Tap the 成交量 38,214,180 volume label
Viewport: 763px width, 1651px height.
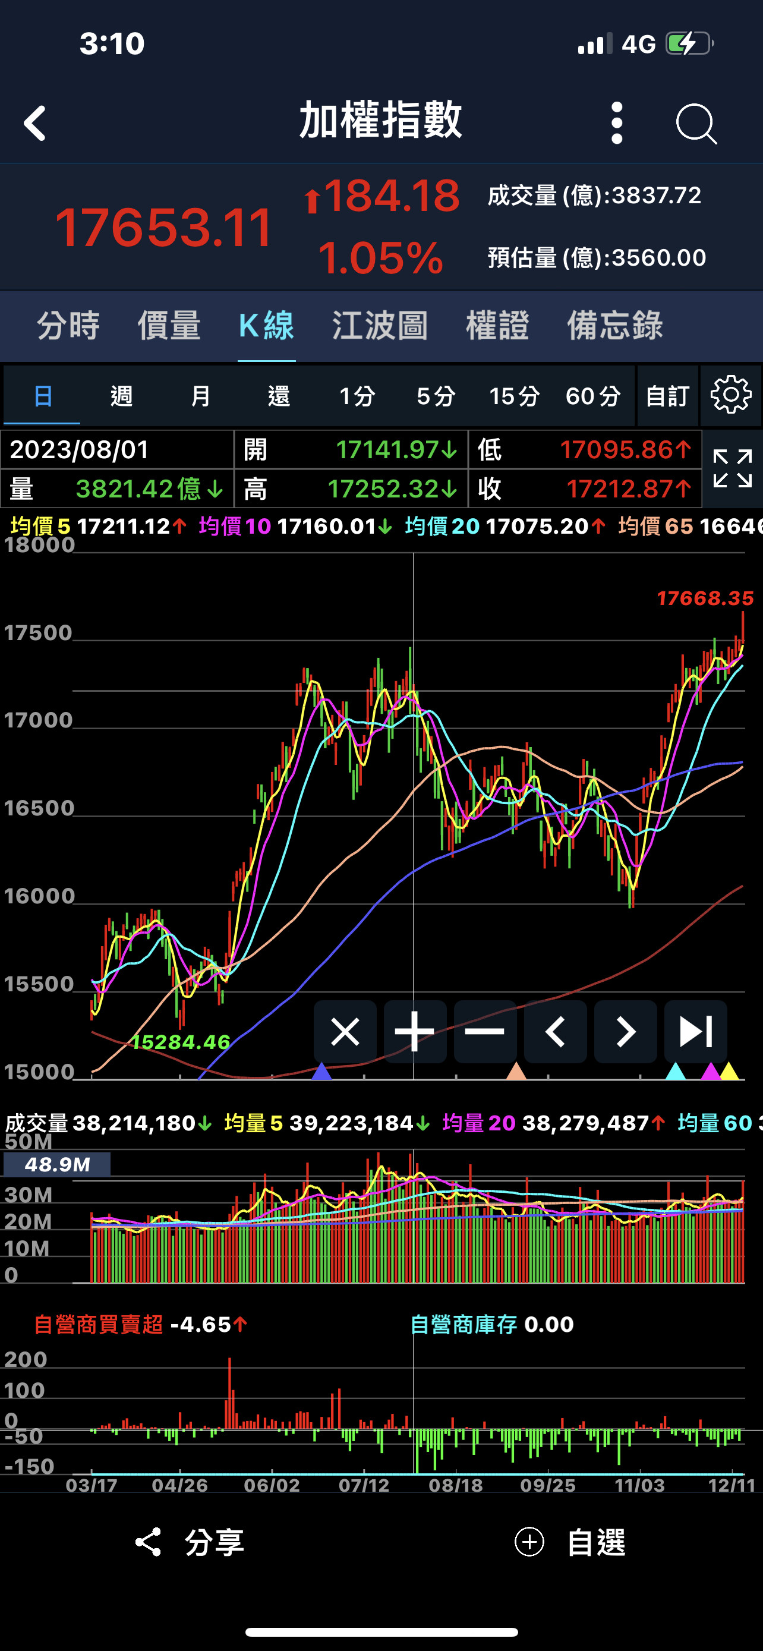point(108,1123)
